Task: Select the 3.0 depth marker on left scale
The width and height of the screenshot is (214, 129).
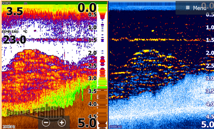Action: 92,78
